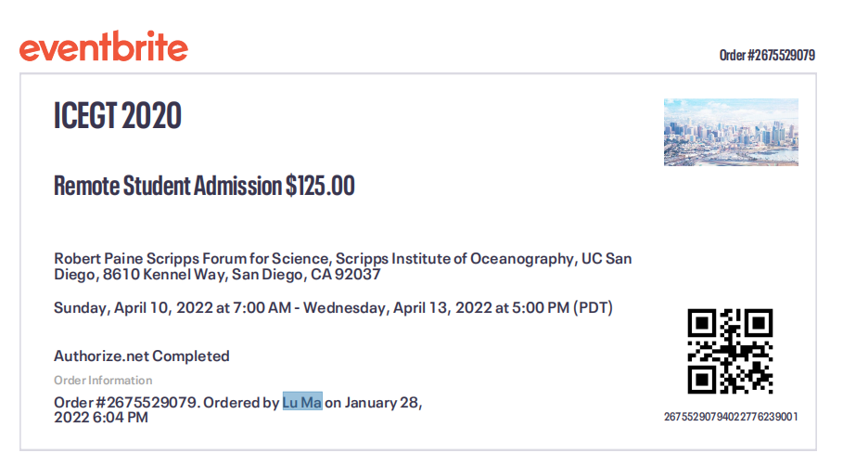Screen dimensions: 843x466
Task: Click the Authorize.net Completed payment status
Action: click(141, 356)
